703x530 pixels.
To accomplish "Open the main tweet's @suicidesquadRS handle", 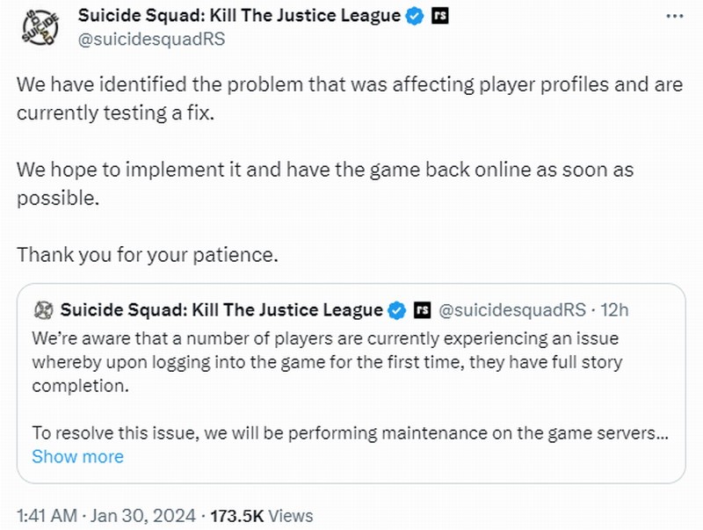I will point(151,39).
